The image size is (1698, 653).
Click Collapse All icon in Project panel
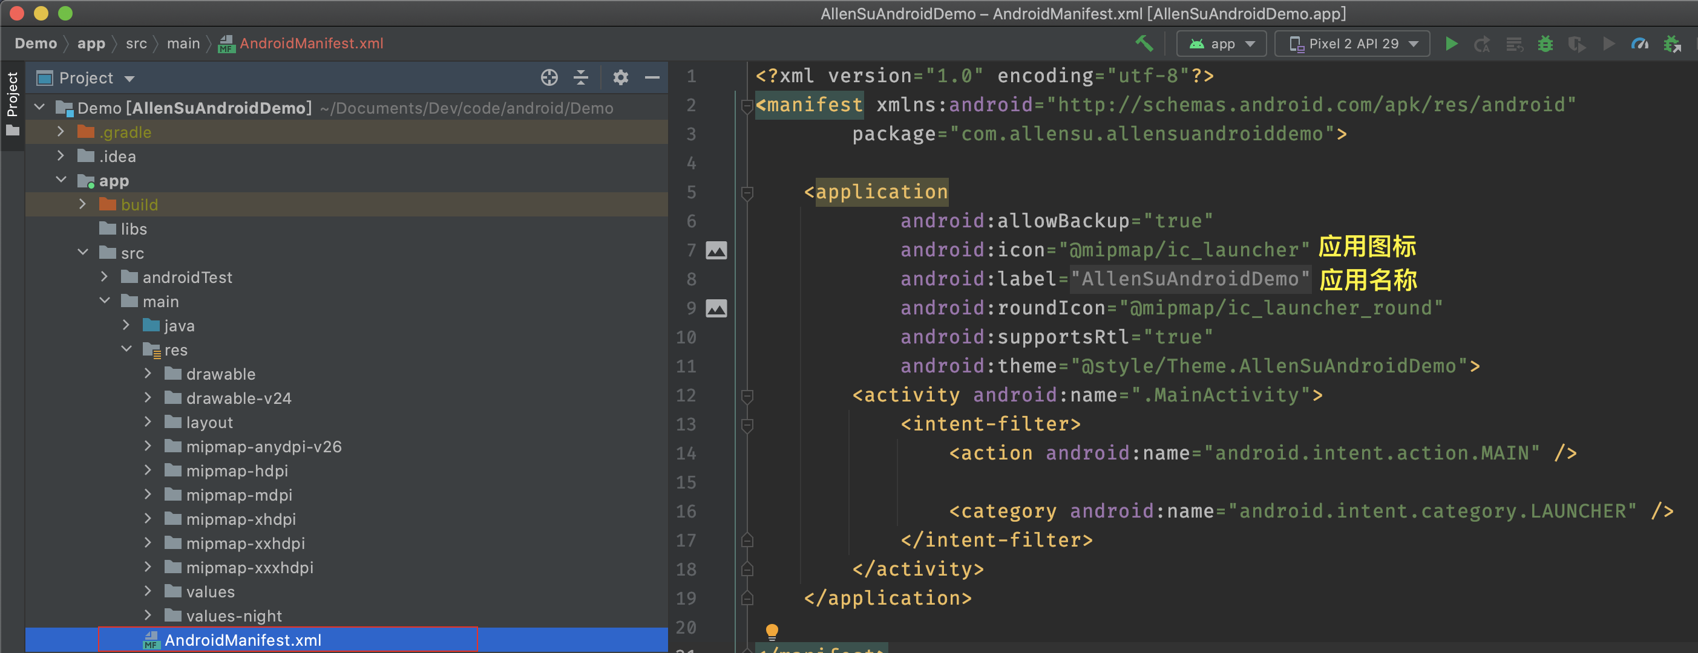pyautogui.click(x=581, y=78)
